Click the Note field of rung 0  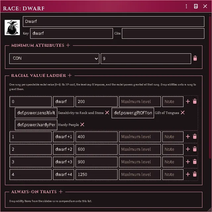tap(173, 102)
